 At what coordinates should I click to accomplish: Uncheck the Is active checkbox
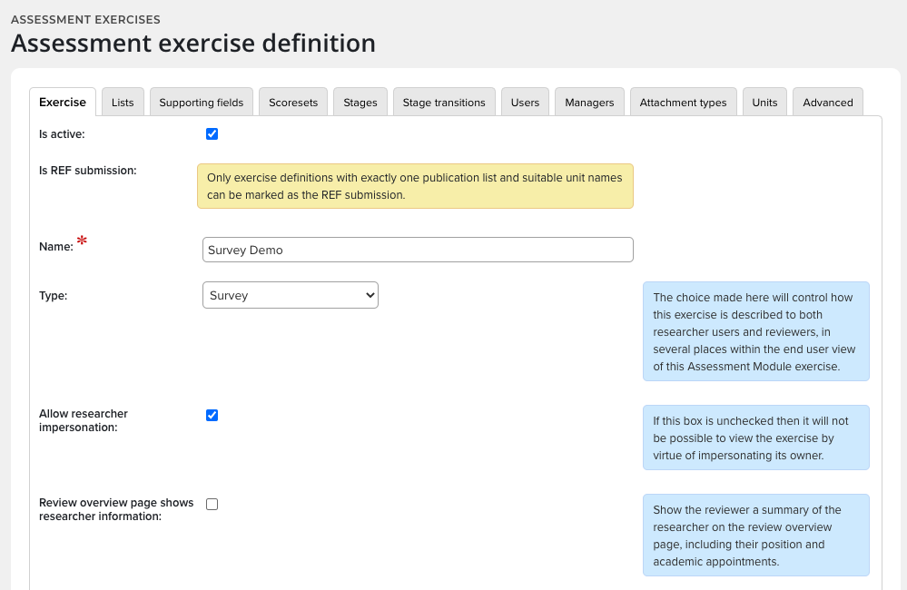tap(212, 134)
